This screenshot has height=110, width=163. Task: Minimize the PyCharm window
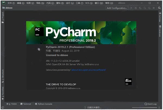[142, 3]
